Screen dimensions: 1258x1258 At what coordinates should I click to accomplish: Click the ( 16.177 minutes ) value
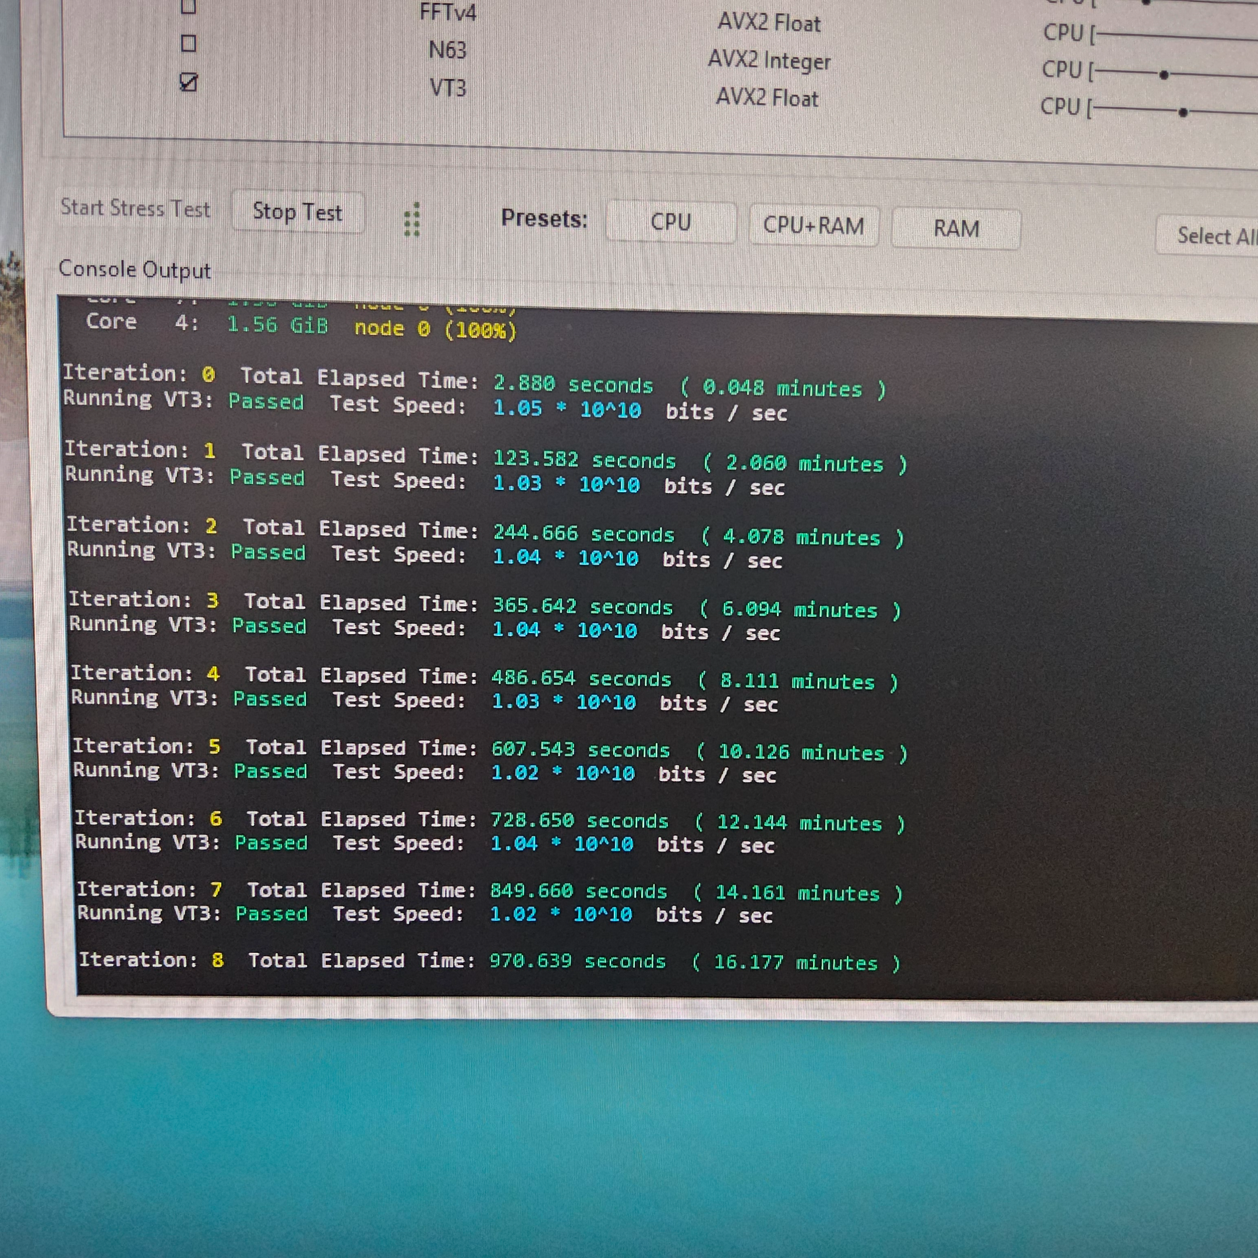(x=796, y=962)
